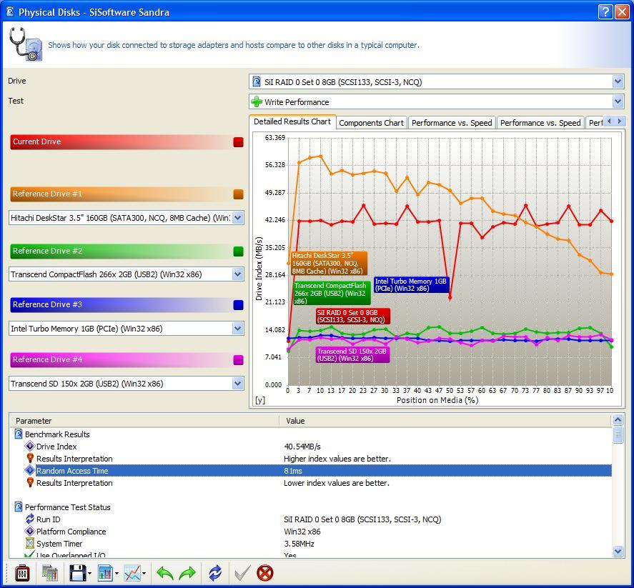
Task: Open the Drive selection dropdown
Action: coord(618,81)
